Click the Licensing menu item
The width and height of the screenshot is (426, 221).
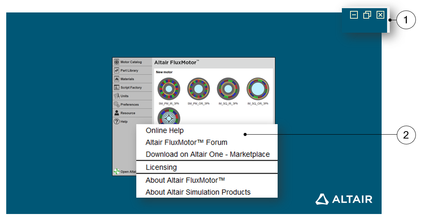[x=161, y=167]
